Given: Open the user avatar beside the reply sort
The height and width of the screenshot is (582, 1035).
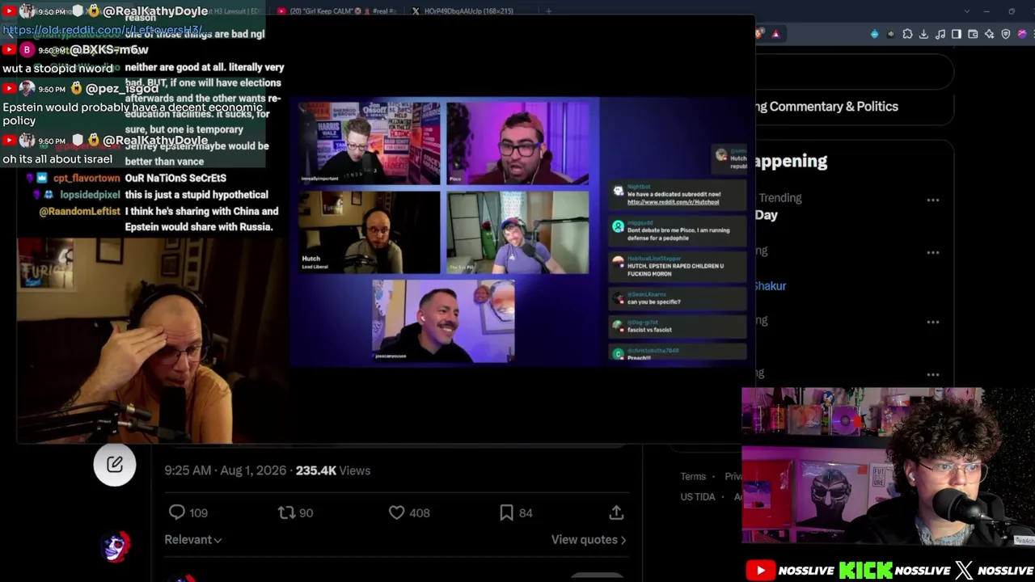Looking at the screenshot, I should 116,546.
